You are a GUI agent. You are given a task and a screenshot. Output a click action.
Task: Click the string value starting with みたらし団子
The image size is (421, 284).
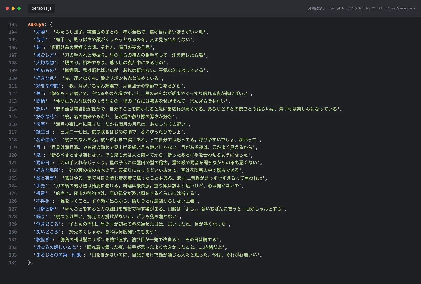point(130,32)
